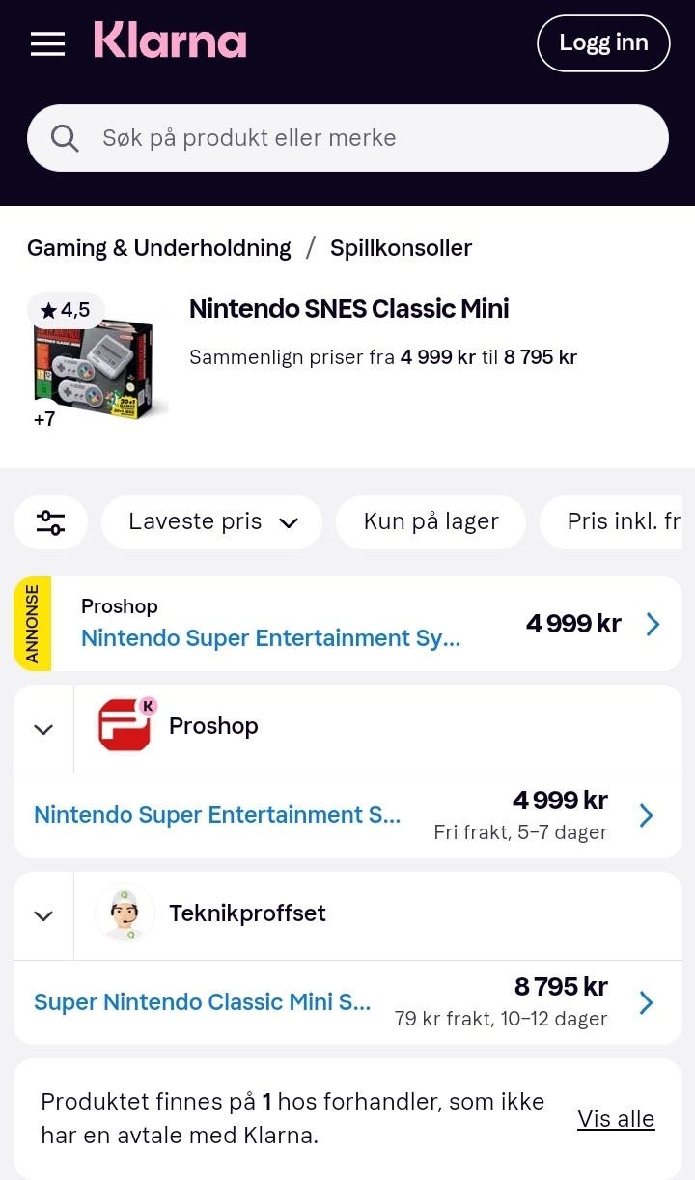Click the Proshop store logo

(125, 726)
